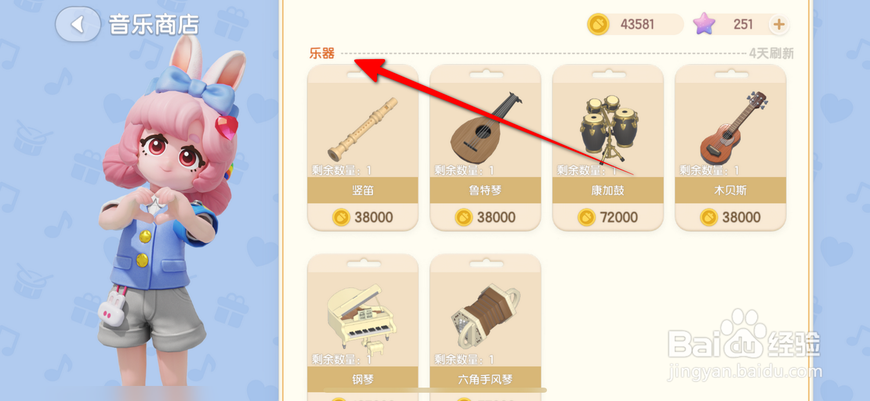The height and width of the screenshot is (401, 870).
Task: Select the recorder 竖笛 instrument image
Action: 363,129
